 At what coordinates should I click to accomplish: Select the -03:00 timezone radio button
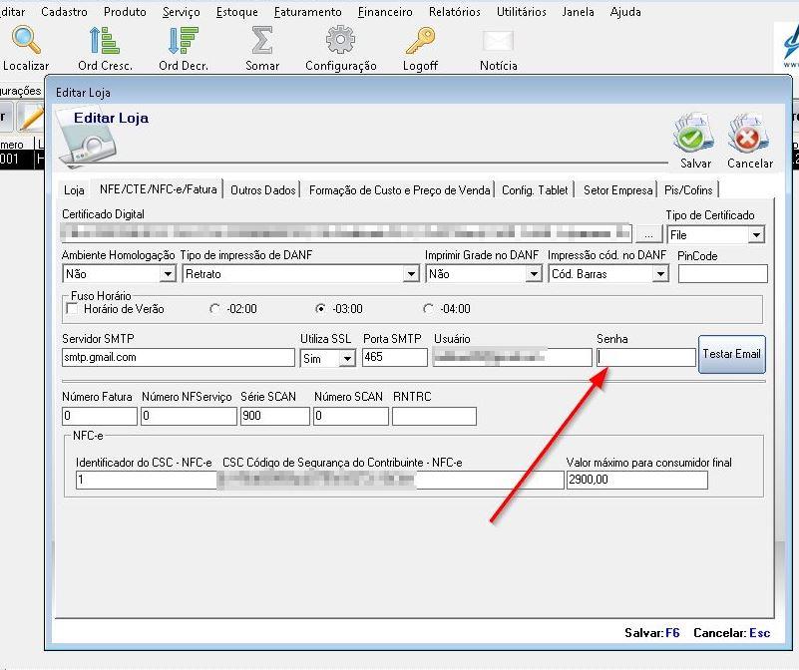(x=320, y=309)
